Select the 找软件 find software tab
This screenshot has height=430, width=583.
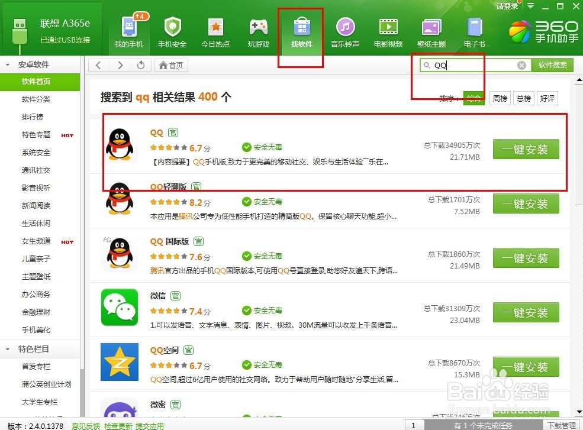pyautogui.click(x=301, y=31)
